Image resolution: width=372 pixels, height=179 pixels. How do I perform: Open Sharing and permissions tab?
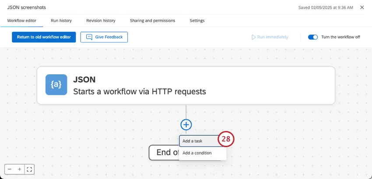pyautogui.click(x=152, y=21)
